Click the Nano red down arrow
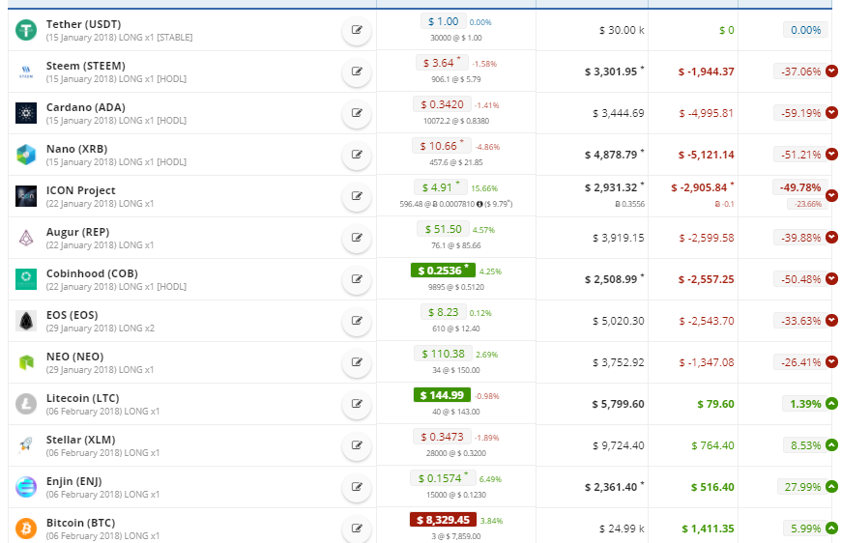841x543 pixels. [831, 154]
